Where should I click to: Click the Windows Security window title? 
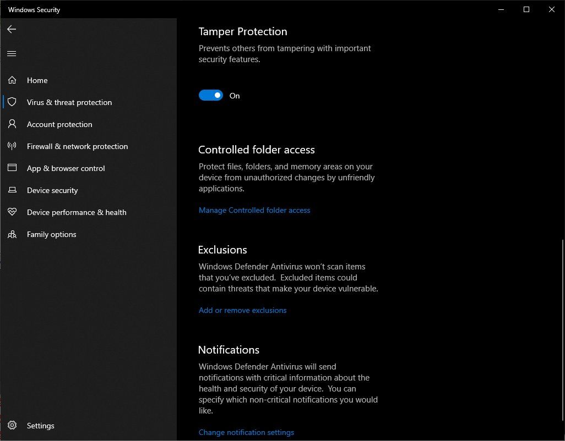(x=34, y=10)
